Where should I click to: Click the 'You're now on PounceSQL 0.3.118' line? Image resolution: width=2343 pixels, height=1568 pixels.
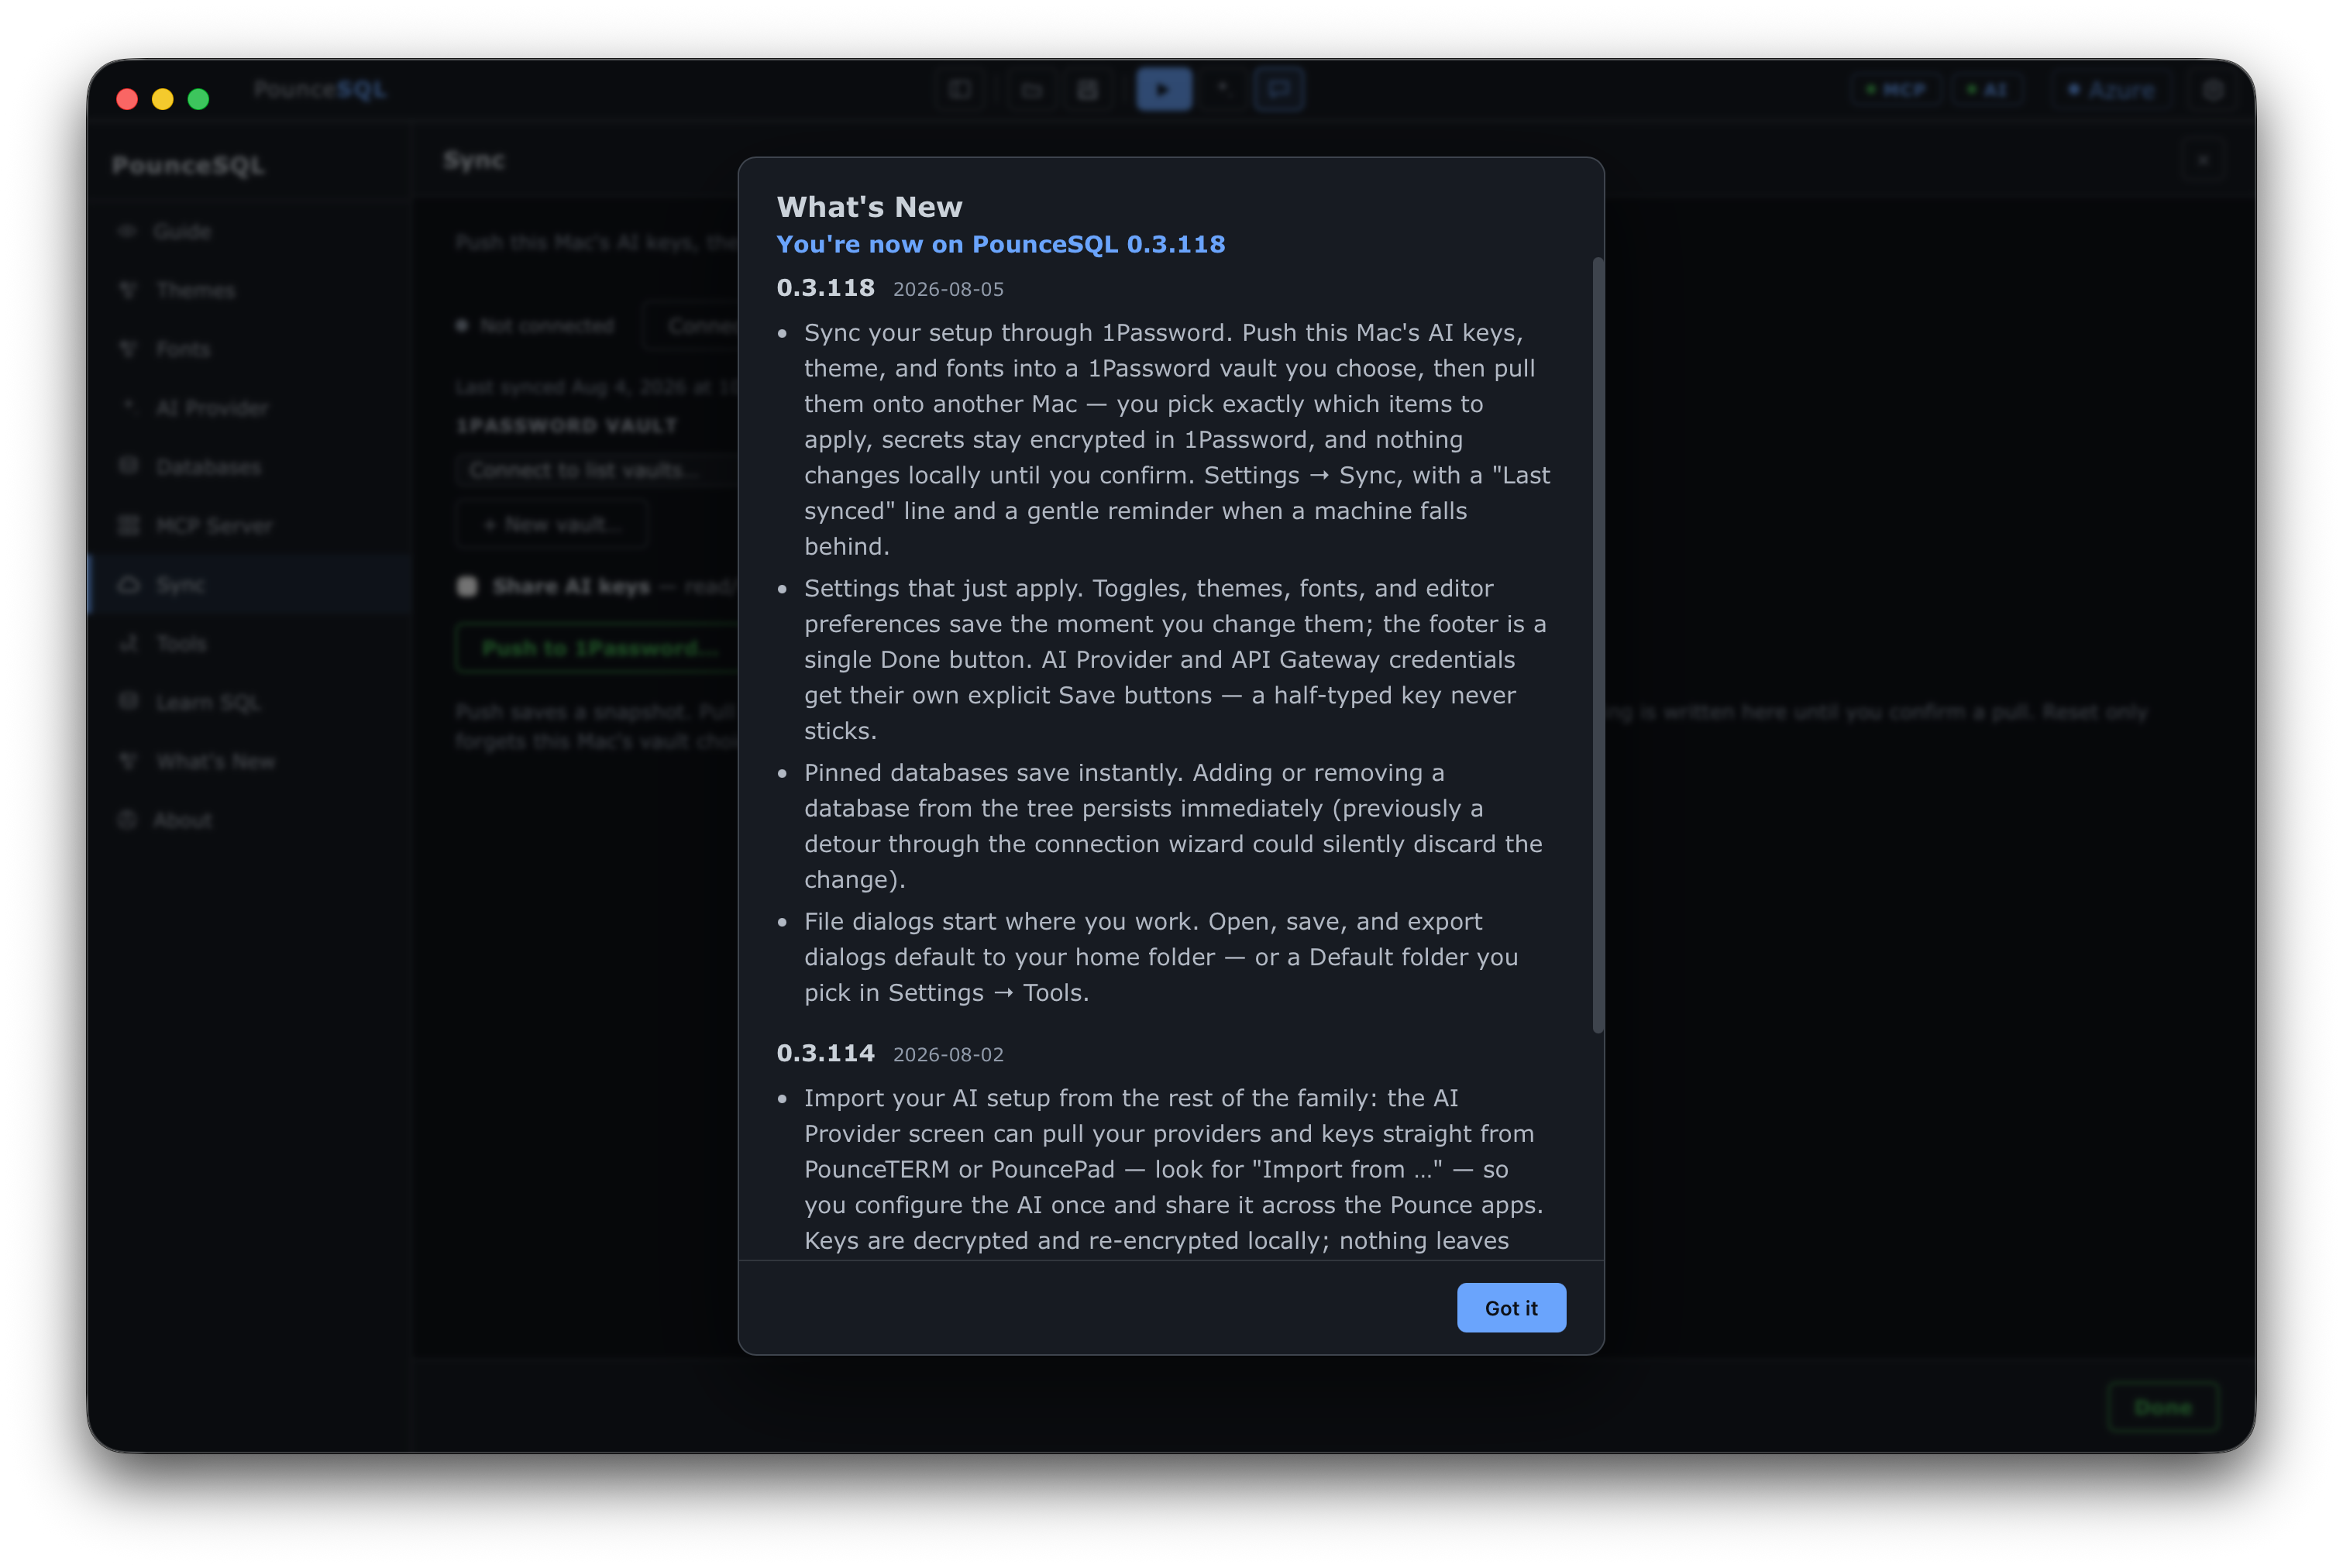[x=1000, y=244]
